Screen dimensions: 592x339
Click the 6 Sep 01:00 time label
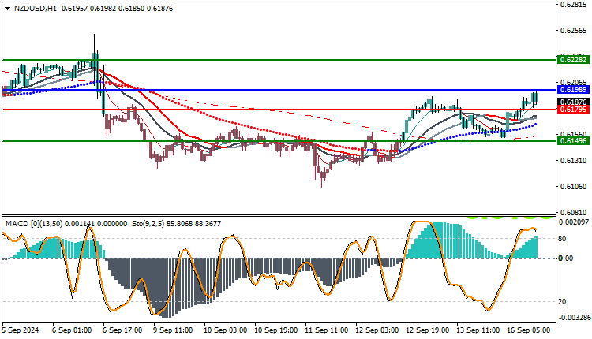tap(72, 330)
